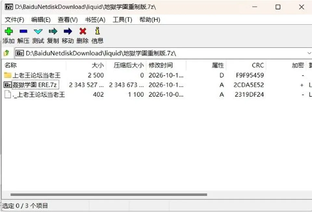The width and height of the screenshot is (312, 212).
Task: Click the CRC value F9F95459
Action: click(x=250, y=75)
